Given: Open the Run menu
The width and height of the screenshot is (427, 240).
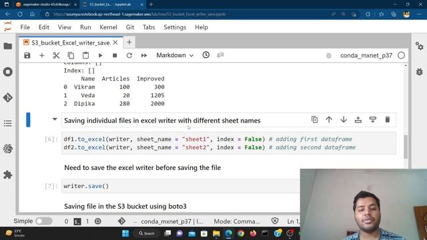Looking at the screenshot, I should pos(85,27).
